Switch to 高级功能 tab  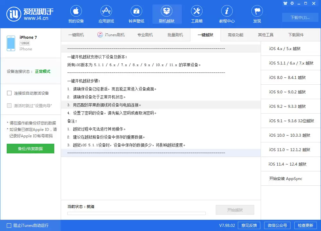[x=236, y=35]
